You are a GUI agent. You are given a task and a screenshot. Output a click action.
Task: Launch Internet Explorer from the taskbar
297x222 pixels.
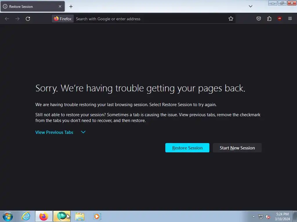click(26, 216)
